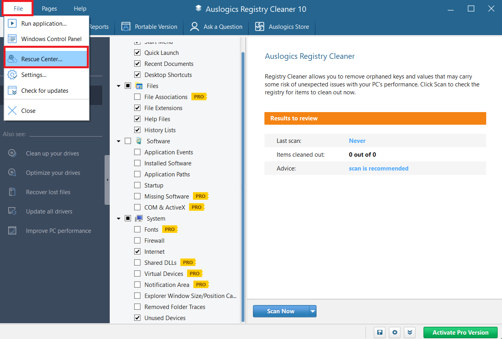The image size is (502, 339).
Task: Click the Auslogics Store puzzle icon
Action: [259, 27]
